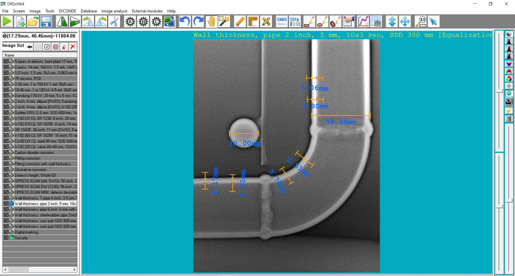The height and width of the screenshot is (276, 515).
Task: Click the SNR measurement tool icon
Action: [x=282, y=21]
